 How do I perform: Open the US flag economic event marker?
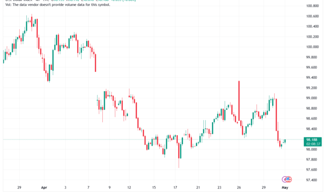point(288,179)
